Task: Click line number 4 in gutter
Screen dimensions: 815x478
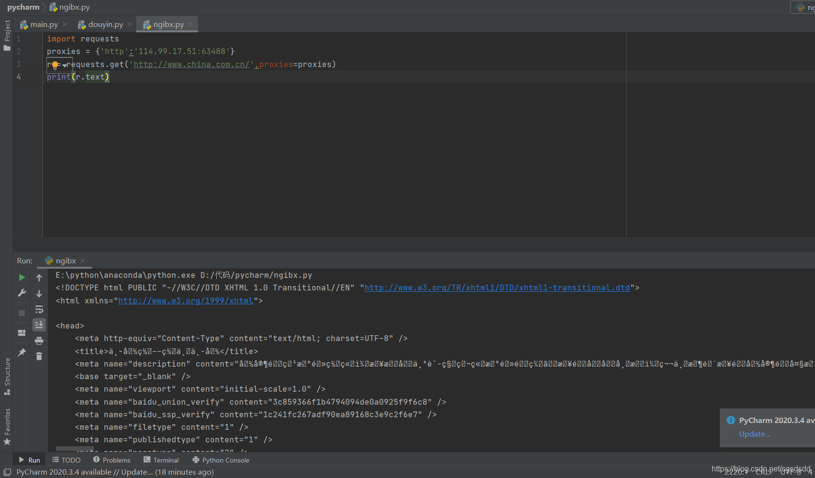Action: coord(18,77)
